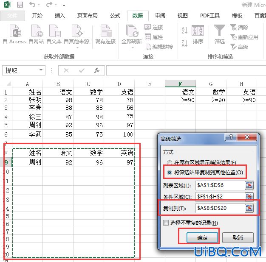This screenshot has height=262, width=266.
Task: Switch to the 页面布局 tab
Action: (88, 16)
